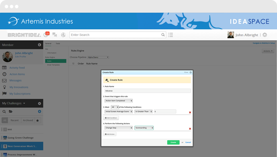
Task: Click the Activity Feed icon
Action: (5, 68)
